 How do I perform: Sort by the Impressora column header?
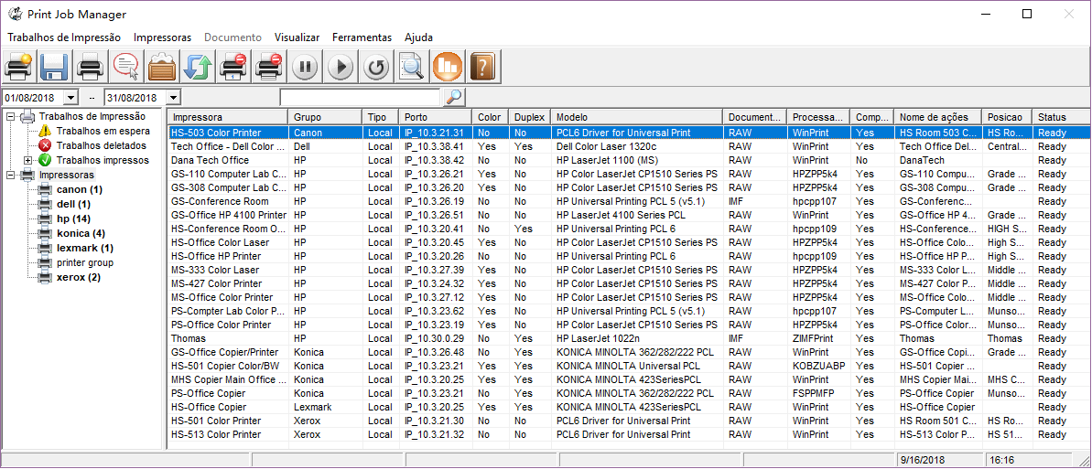coord(228,117)
